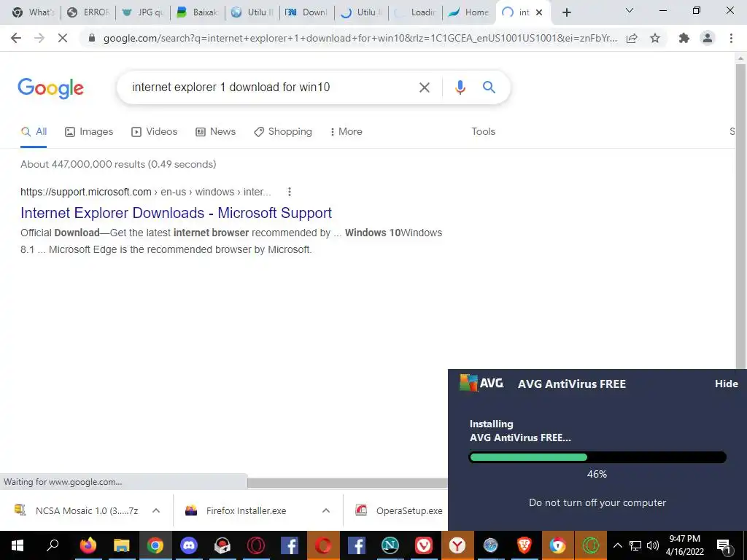Viewport: 747px width, 560px height.
Task: Close the active 'int' tab
Action: click(539, 12)
